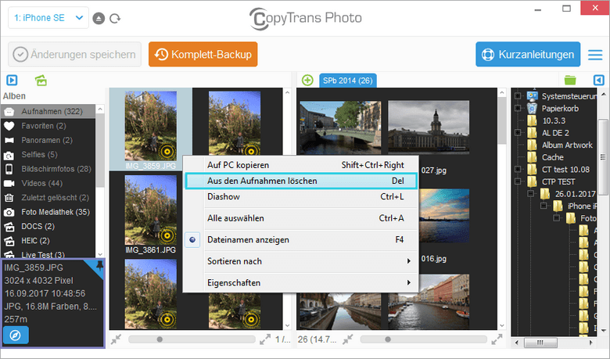The width and height of the screenshot is (610, 359).
Task: Expand AL DE 2 tree node
Action: click(518, 133)
